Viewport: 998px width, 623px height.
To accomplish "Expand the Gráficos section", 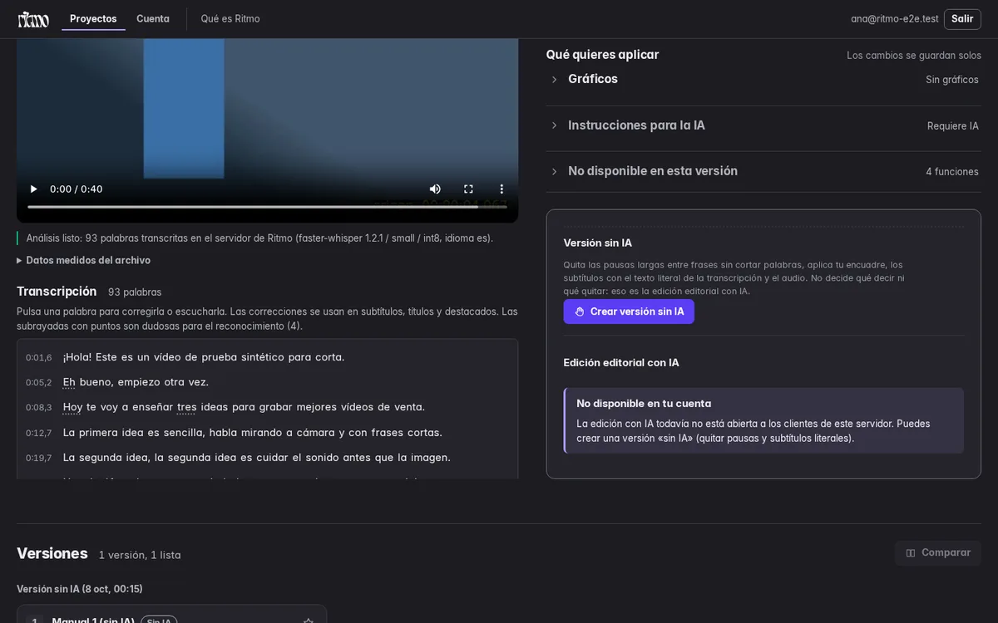I will 762,79.
